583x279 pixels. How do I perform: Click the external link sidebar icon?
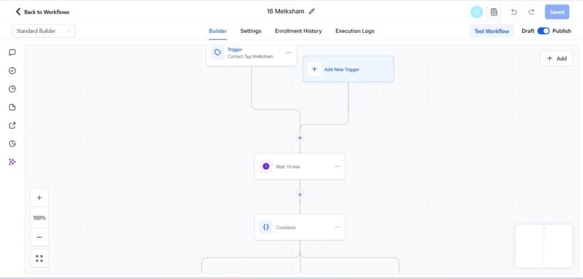(x=13, y=125)
